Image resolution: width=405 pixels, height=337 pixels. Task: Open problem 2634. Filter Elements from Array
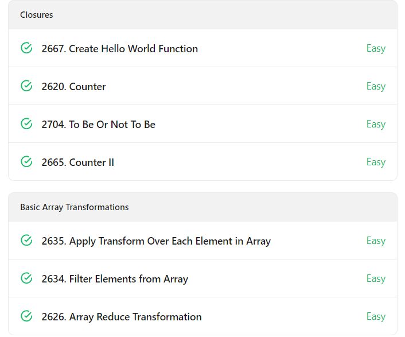115,279
